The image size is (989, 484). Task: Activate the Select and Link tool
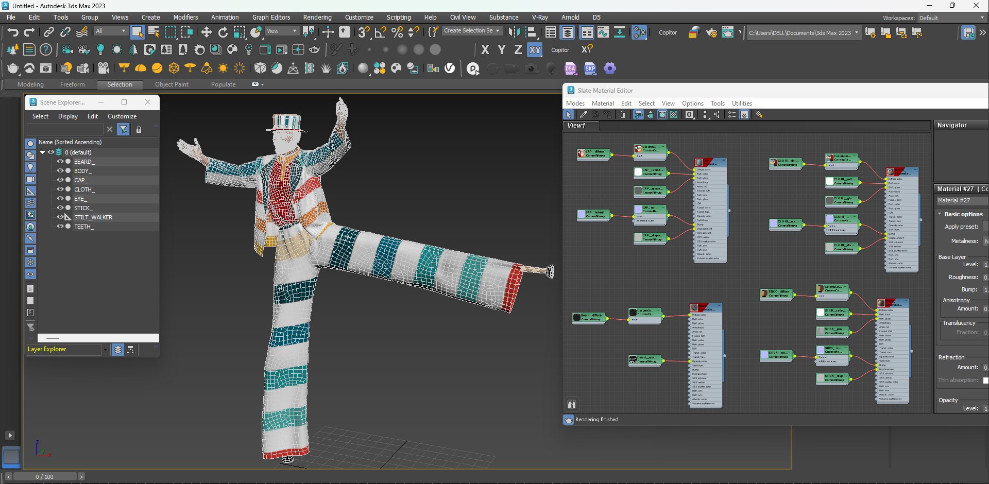point(48,32)
